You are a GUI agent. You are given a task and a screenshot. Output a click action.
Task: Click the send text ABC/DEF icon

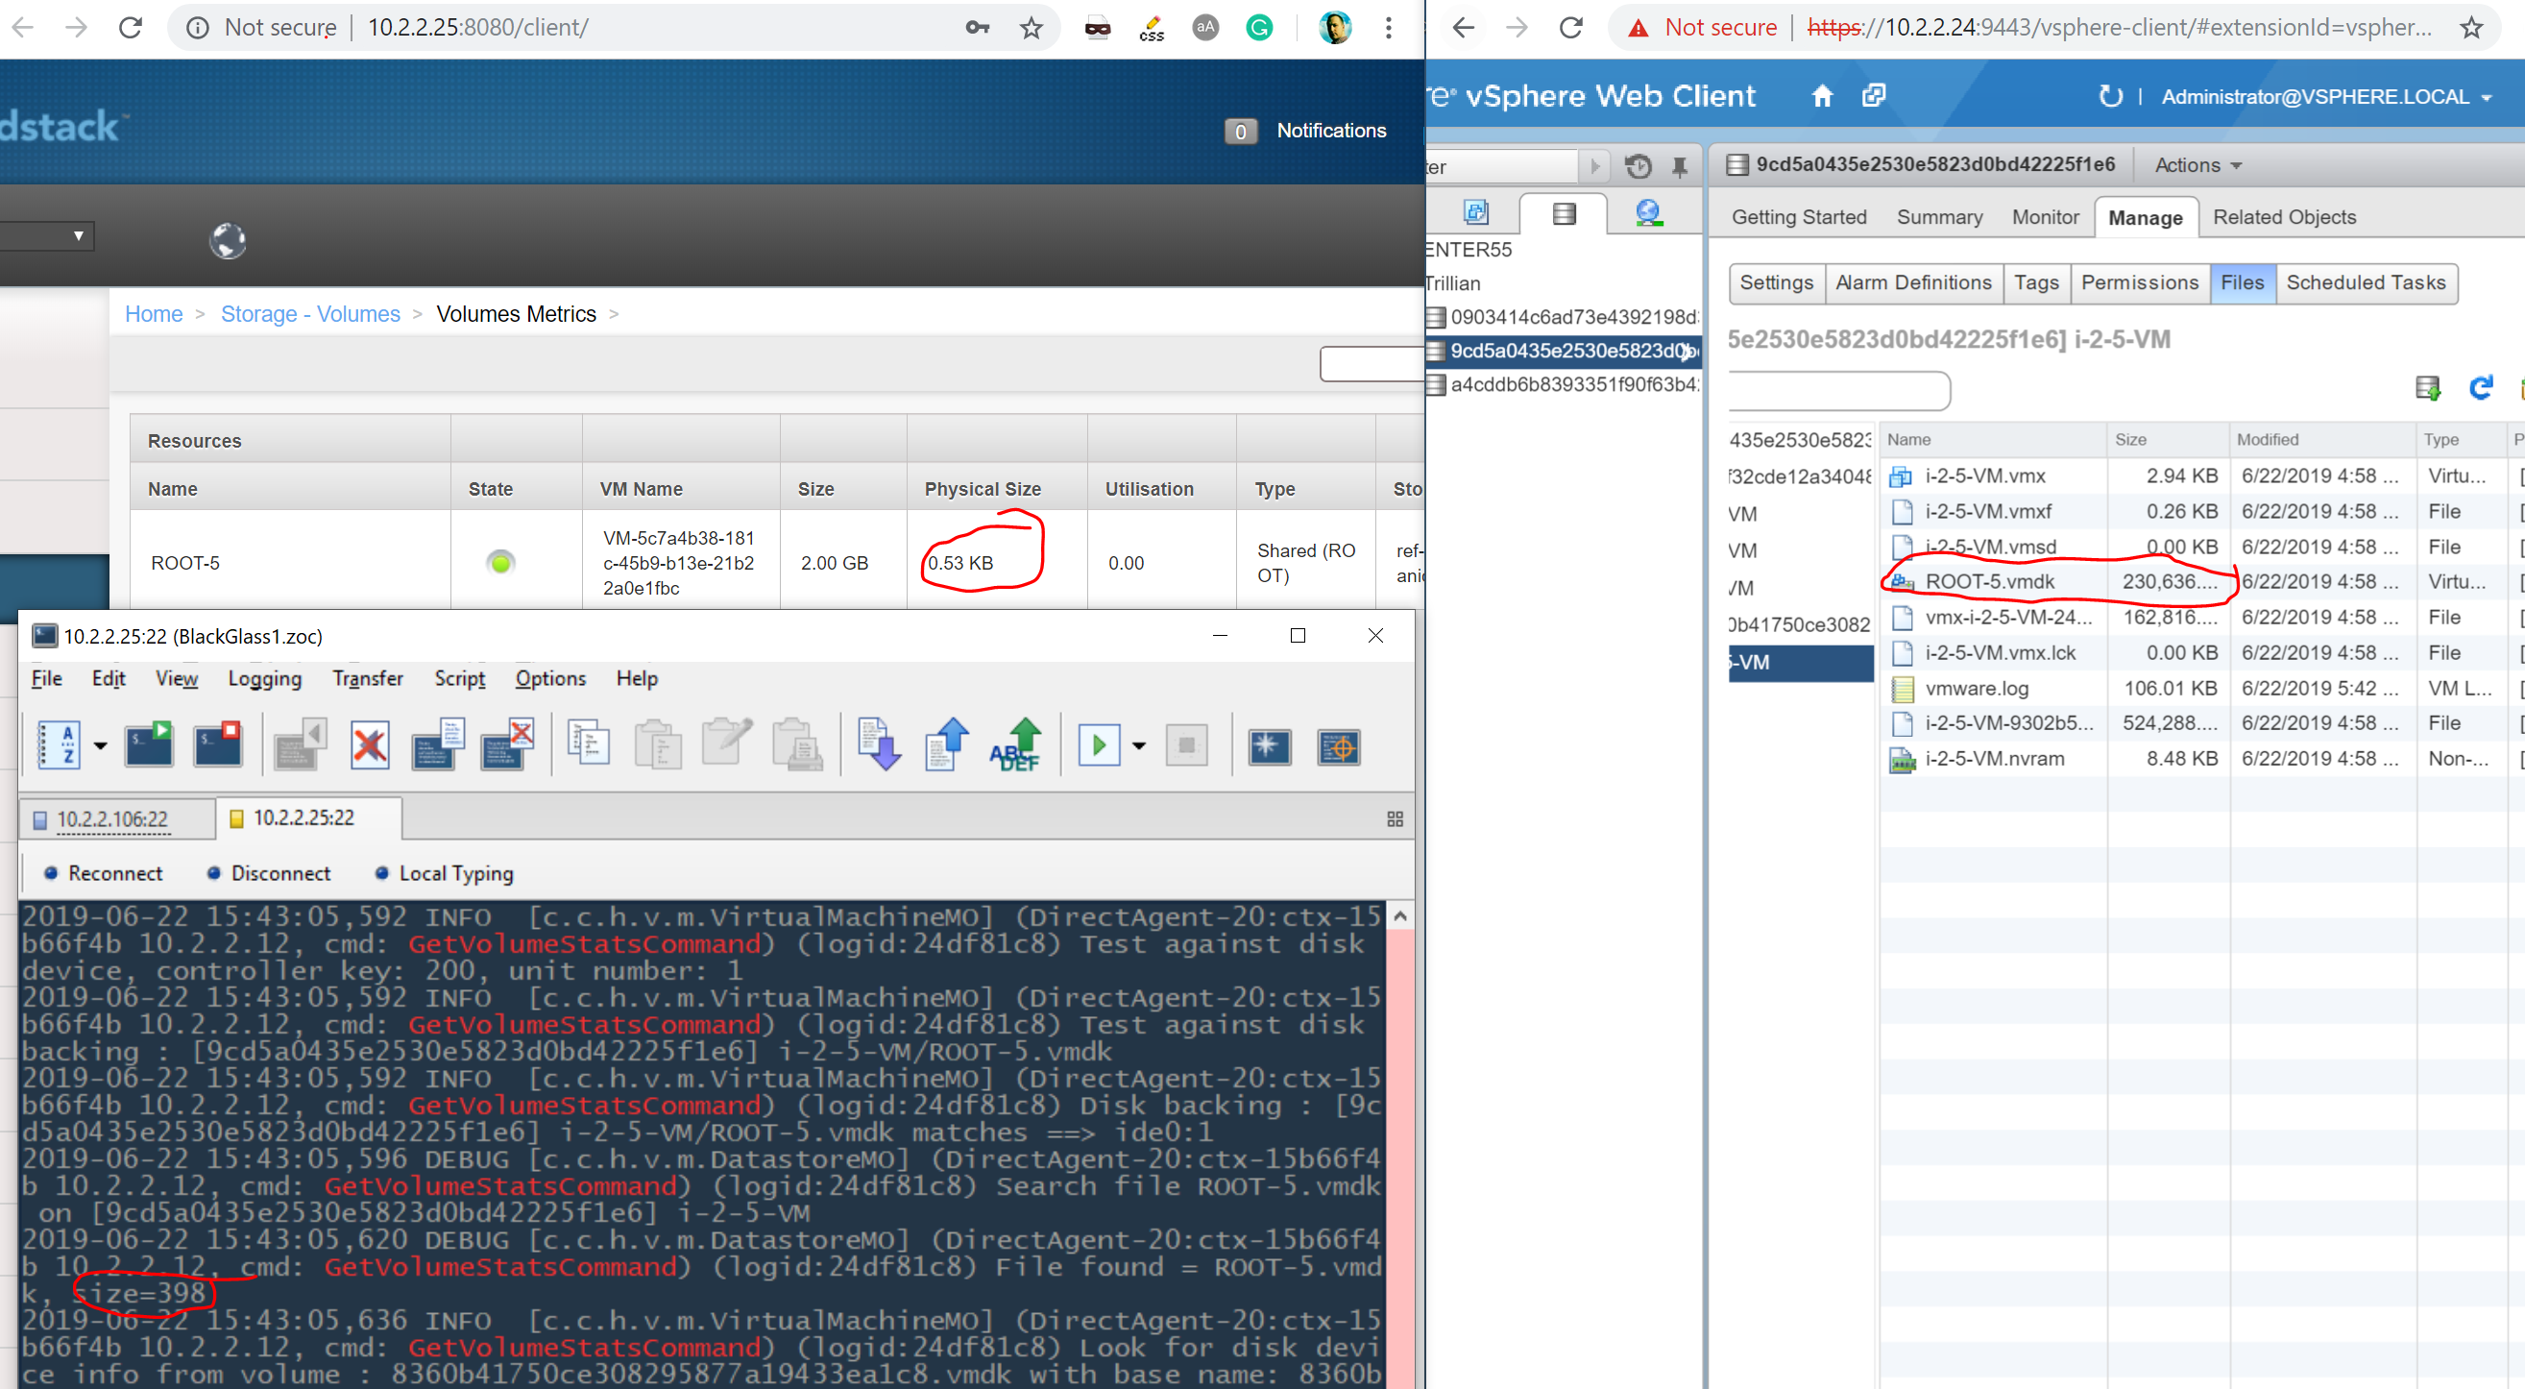pos(1014,746)
